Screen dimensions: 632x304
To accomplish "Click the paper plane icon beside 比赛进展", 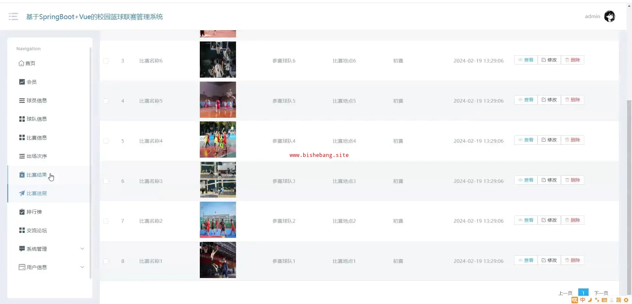I will click(x=22, y=193).
